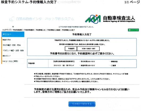Go to トップページ breadcrumb link
Viewport: 141px width, 111px height.
pos(7,30)
